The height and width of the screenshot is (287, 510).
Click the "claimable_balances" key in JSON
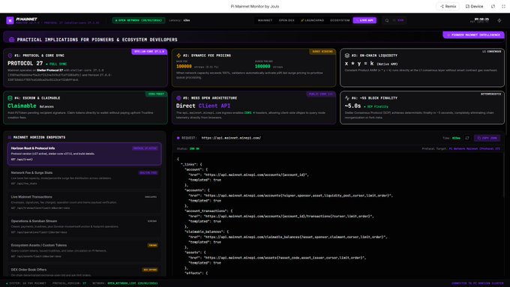tap(204, 232)
